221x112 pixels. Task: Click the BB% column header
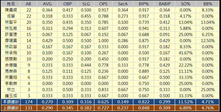tap(207, 4)
